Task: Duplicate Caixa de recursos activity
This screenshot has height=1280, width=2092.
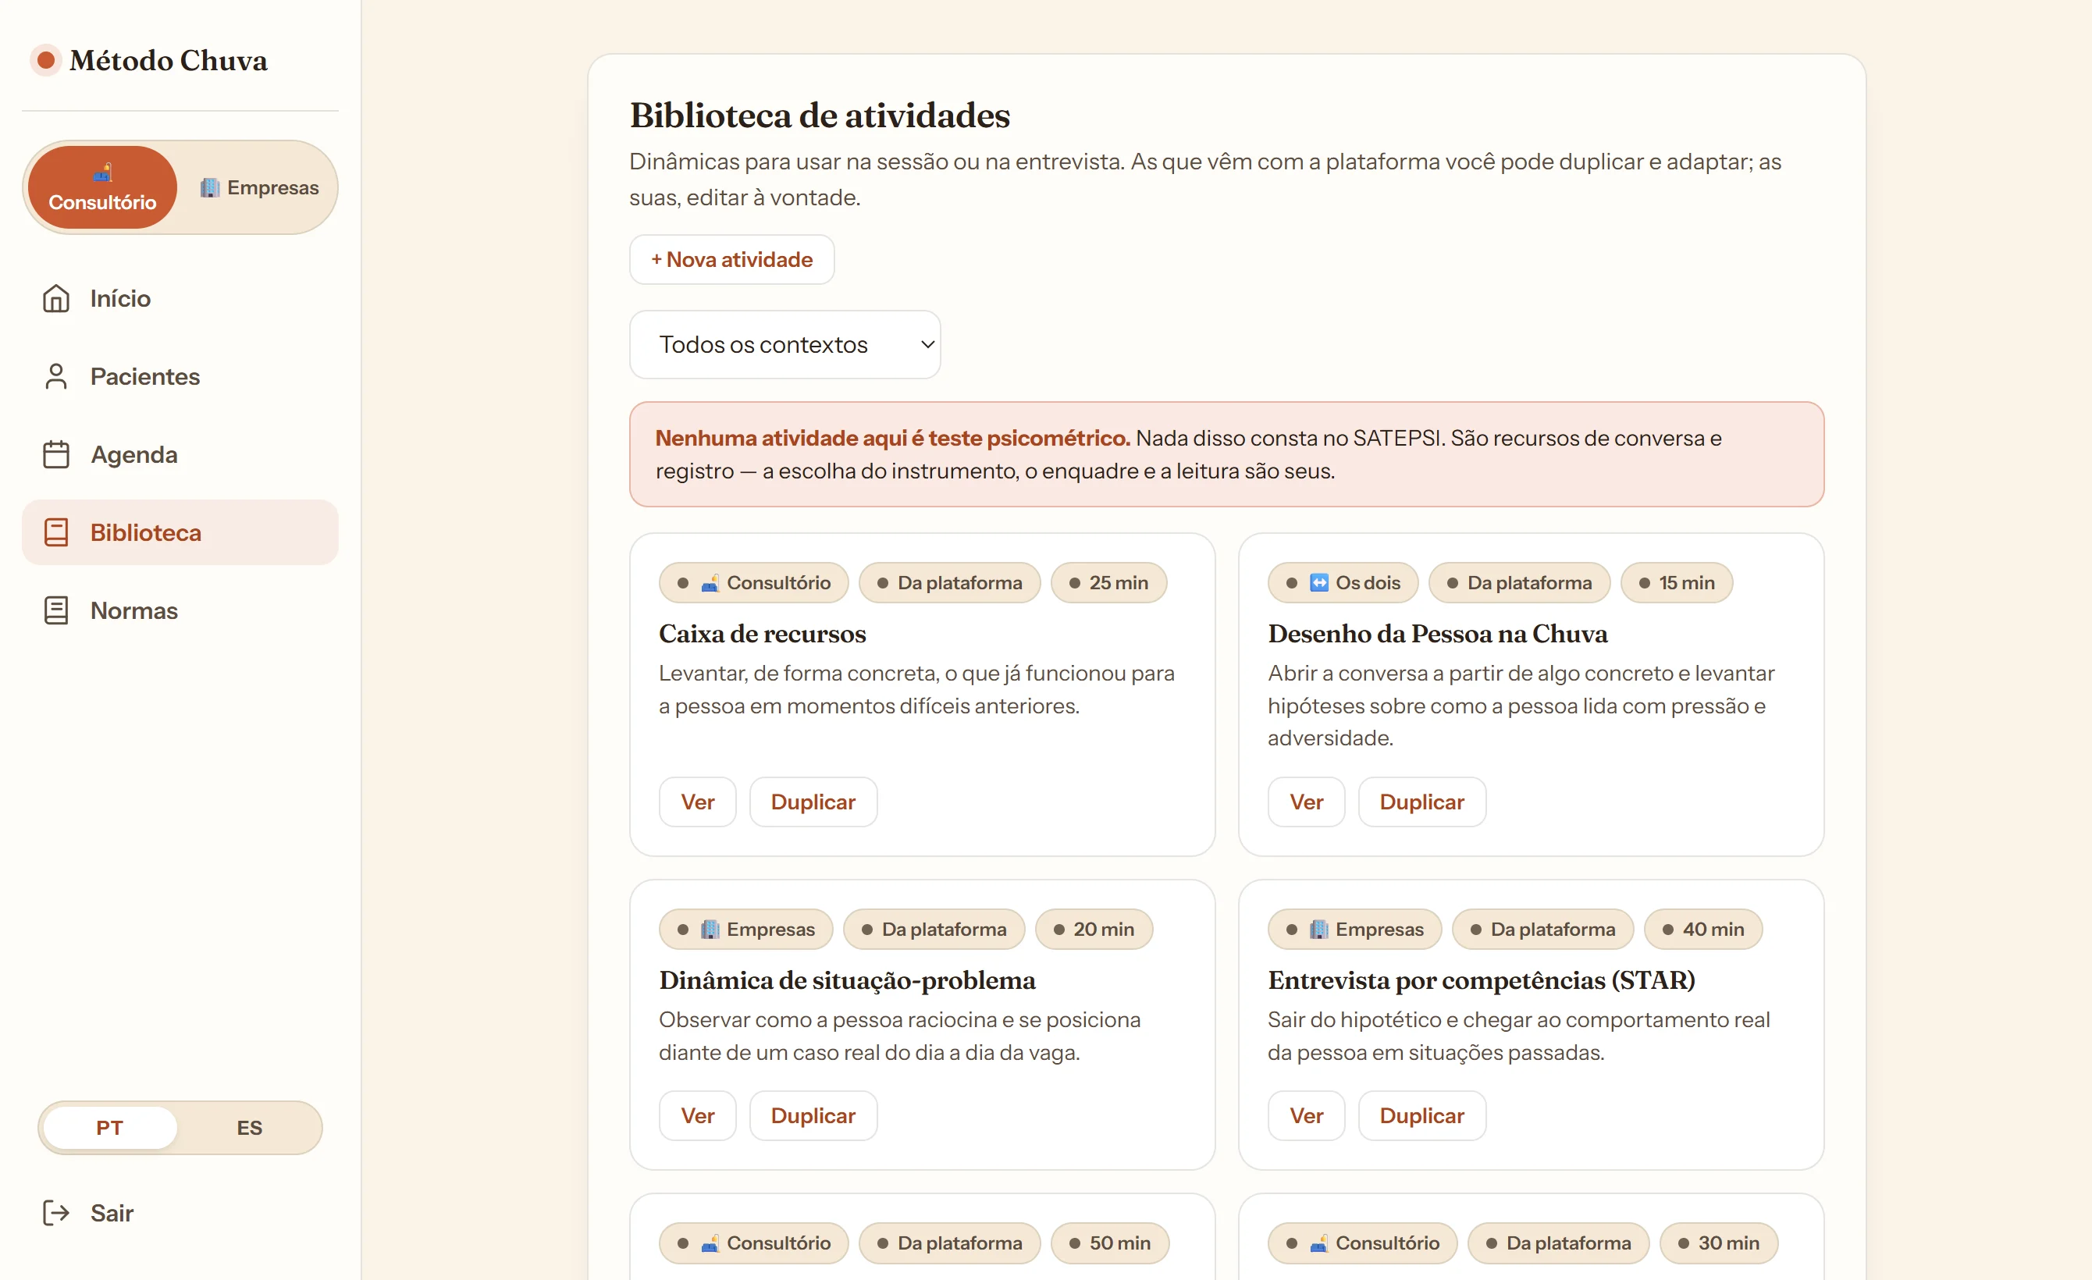Action: click(813, 802)
